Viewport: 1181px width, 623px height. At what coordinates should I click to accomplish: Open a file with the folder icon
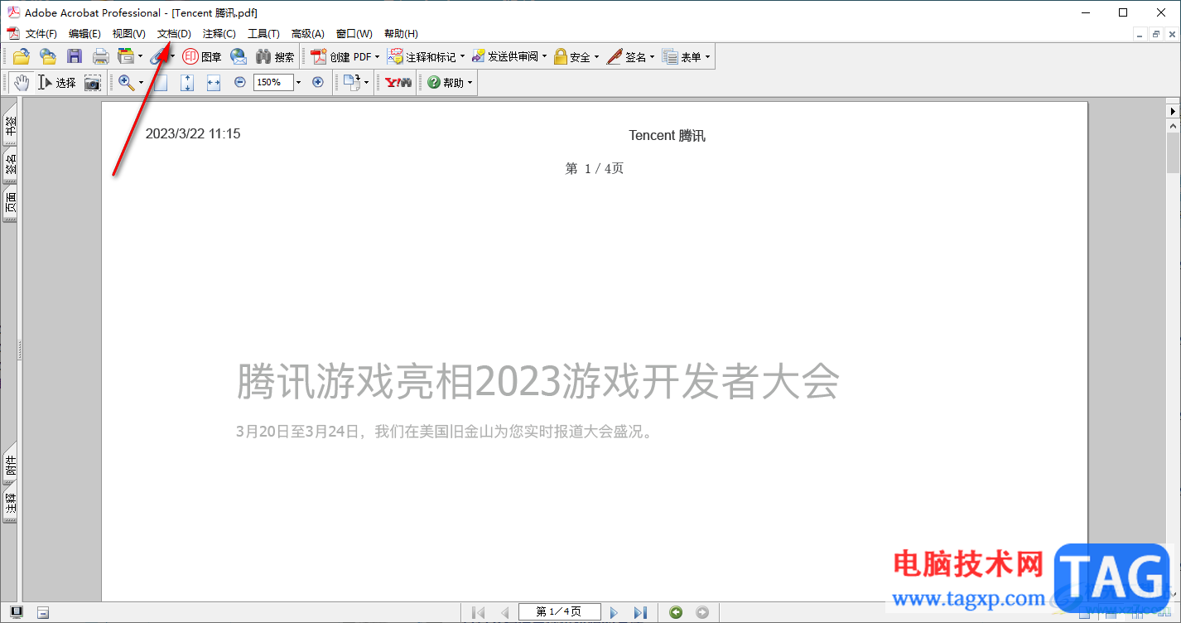21,56
